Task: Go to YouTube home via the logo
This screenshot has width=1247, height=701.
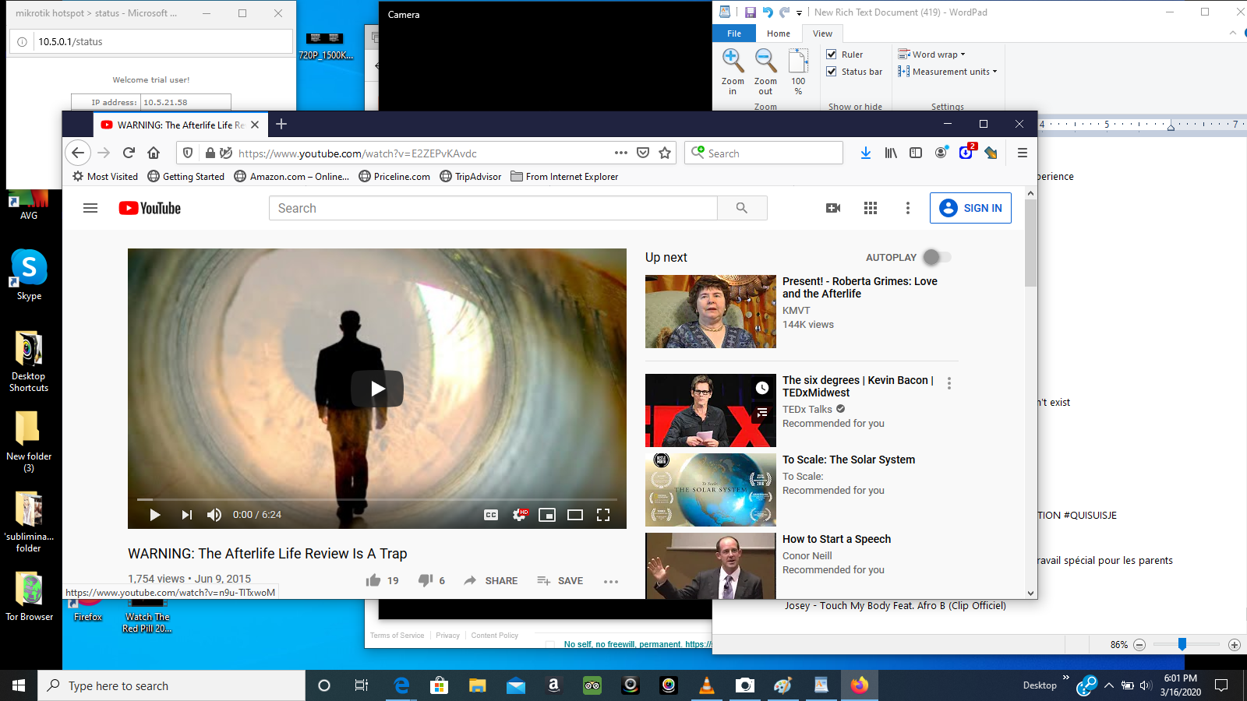Action: [x=150, y=208]
